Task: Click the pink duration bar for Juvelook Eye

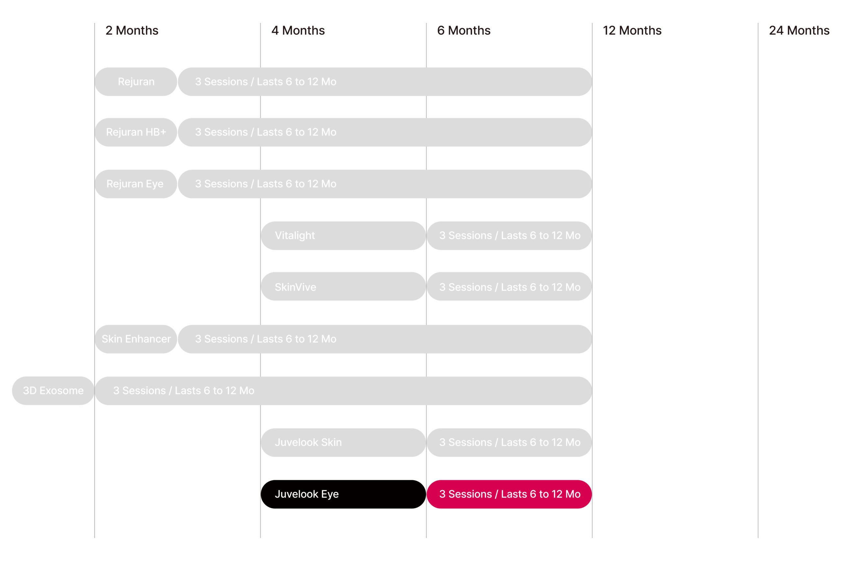Action: coord(509,494)
